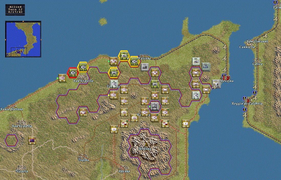The width and height of the screenshot is (281, 180).
Task: Select the 8-6 armored brigade
Action: tap(196, 73)
